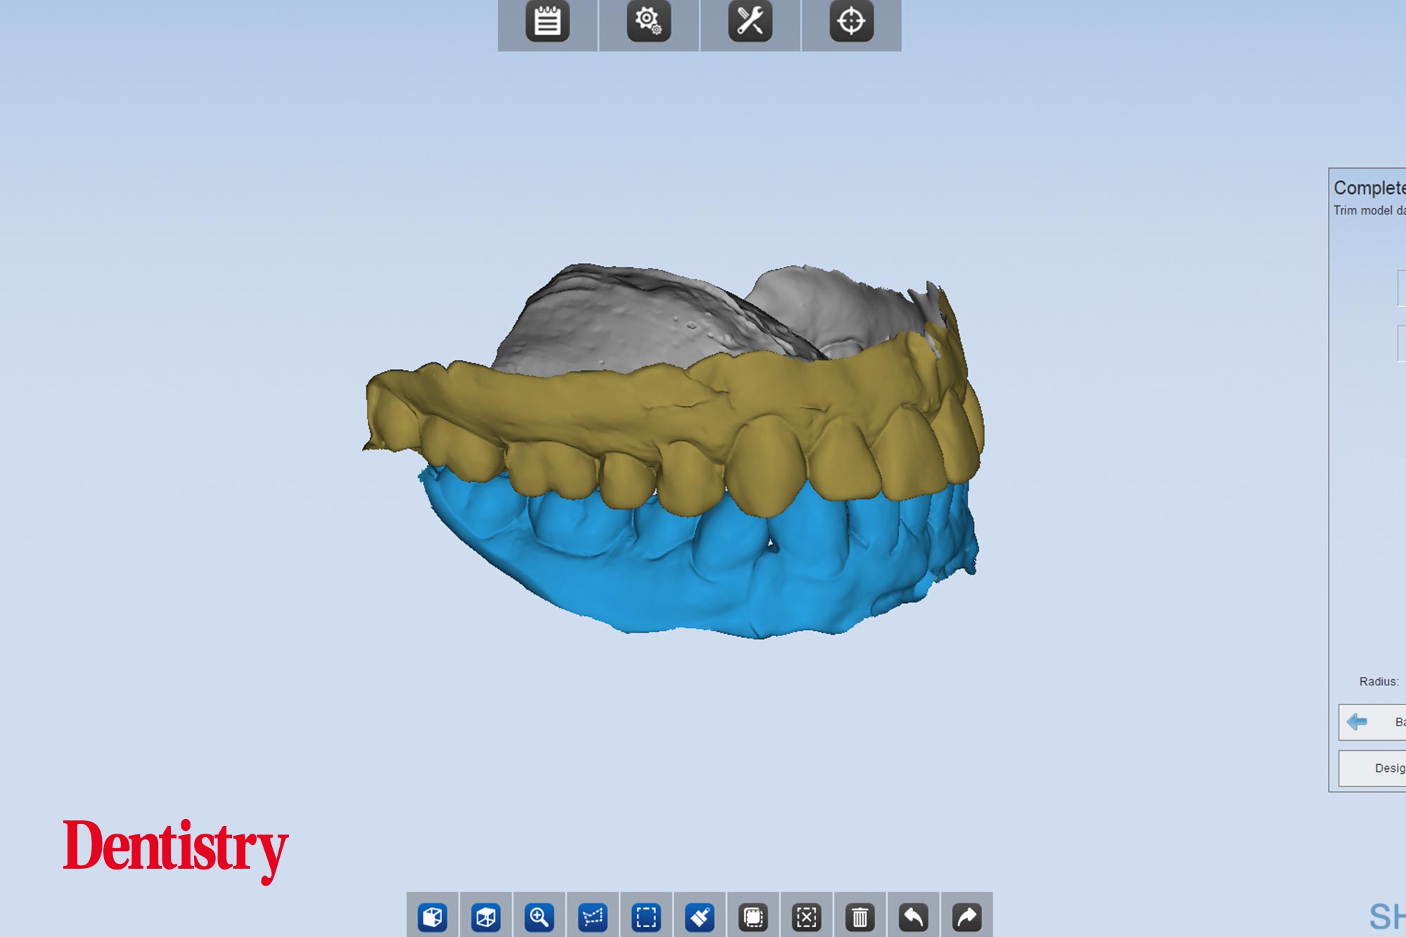Click the undo arrow icon

pyautogui.click(x=913, y=917)
